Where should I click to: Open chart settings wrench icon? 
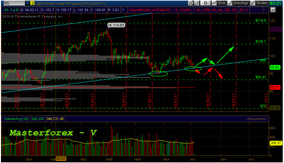tap(196, 3)
